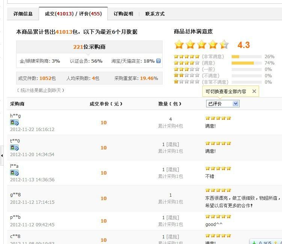Open the 订购说明 tab
282x244 pixels.
click(x=123, y=14)
